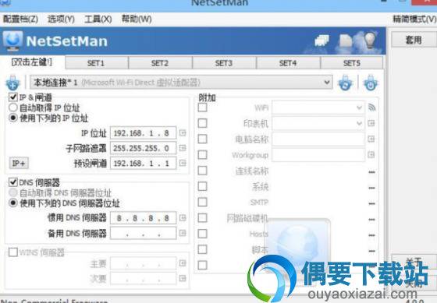The width and height of the screenshot is (437, 303).
Task: Click the note page icon in header
Action: click(346, 41)
